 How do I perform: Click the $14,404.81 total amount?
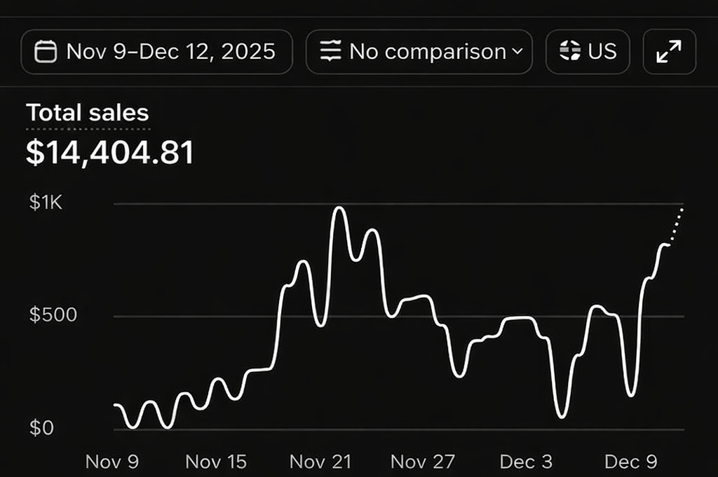click(109, 153)
